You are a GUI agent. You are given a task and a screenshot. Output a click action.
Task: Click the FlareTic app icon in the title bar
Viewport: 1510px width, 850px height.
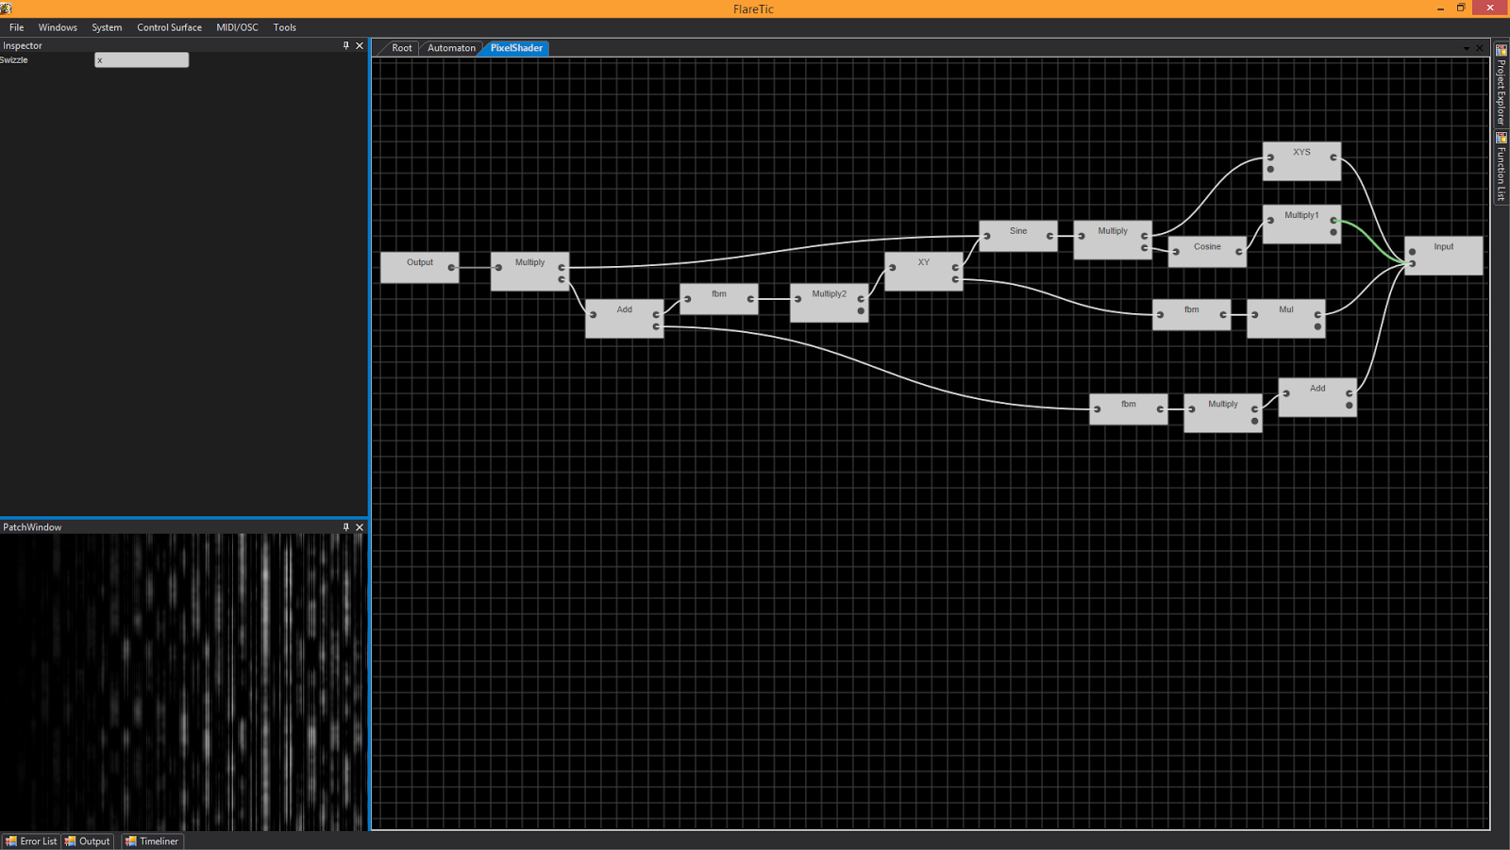7,8
